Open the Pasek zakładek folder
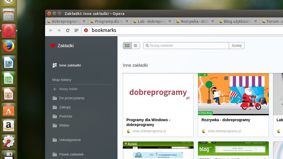 tap(71, 154)
